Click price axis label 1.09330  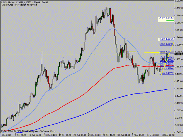(x=179, y=110)
